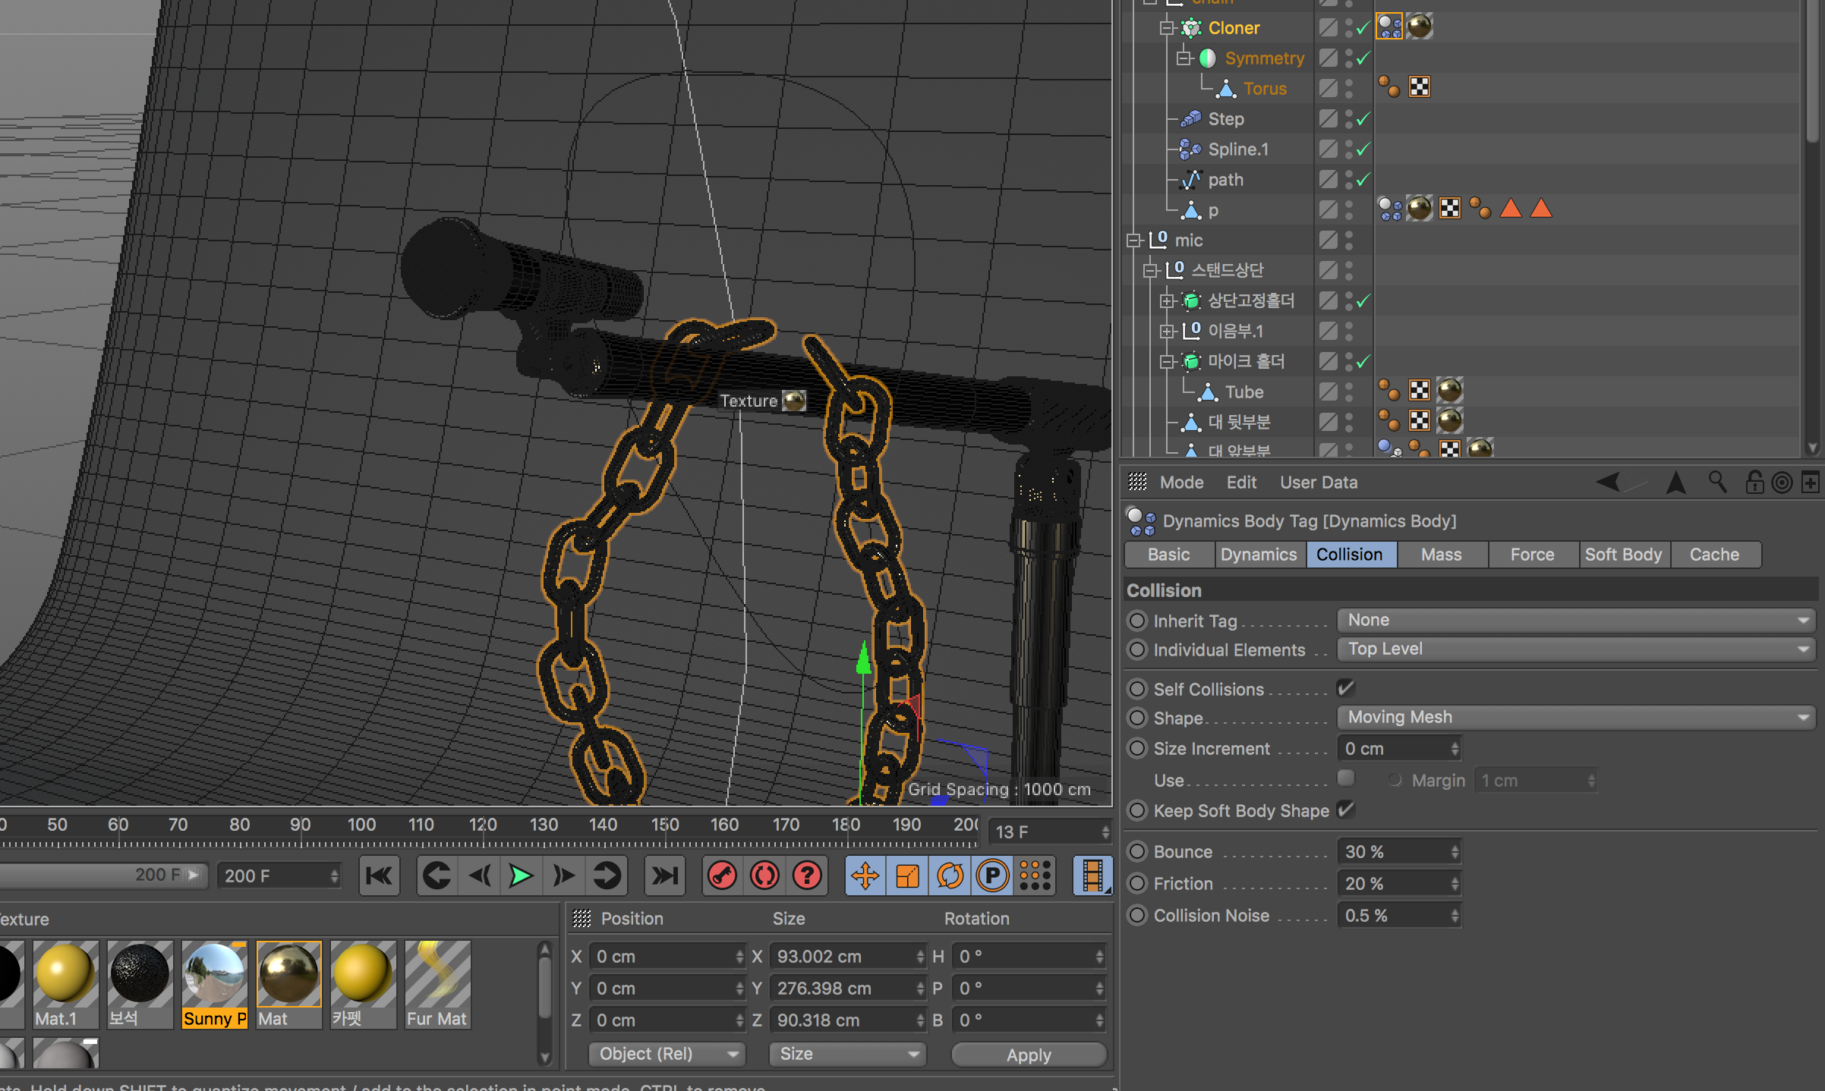Screen dimensions: 1825x1091
Task: Click the attribute manager search icon
Action: pyautogui.click(x=1717, y=482)
